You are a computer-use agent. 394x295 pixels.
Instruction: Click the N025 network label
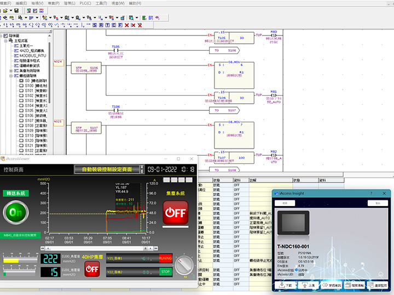(x=59, y=122)
